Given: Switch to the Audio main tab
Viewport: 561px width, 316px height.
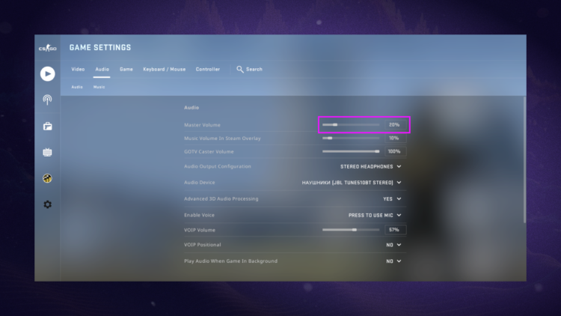Looking at the screenshot, I should point(102,69).
